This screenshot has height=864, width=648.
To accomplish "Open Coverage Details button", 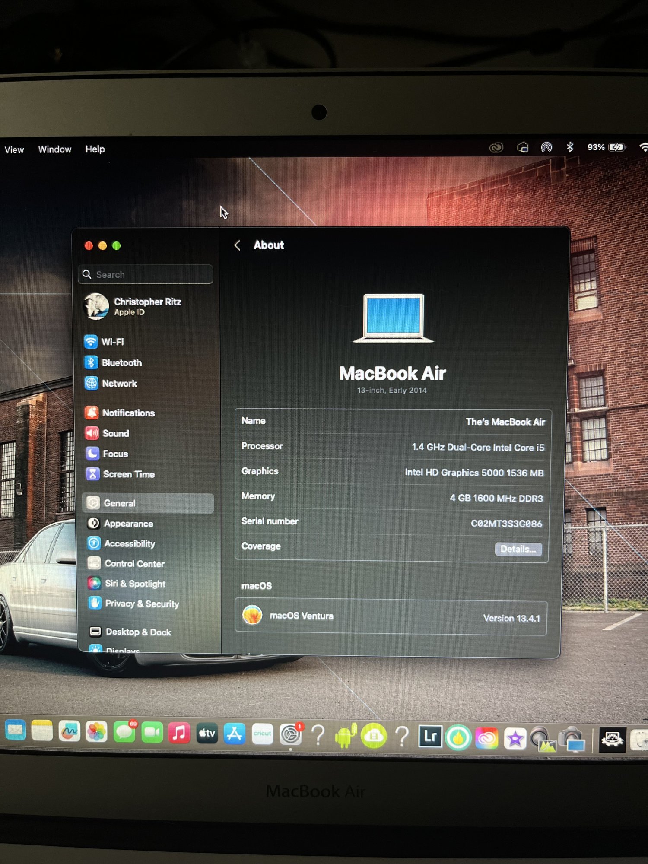I will coord(518,549).
